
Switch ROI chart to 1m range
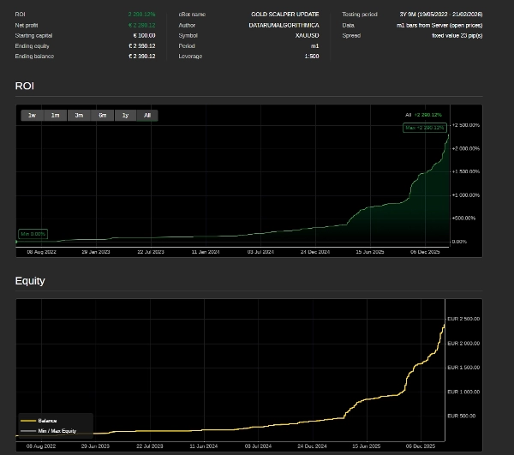[x=55, y=115]
